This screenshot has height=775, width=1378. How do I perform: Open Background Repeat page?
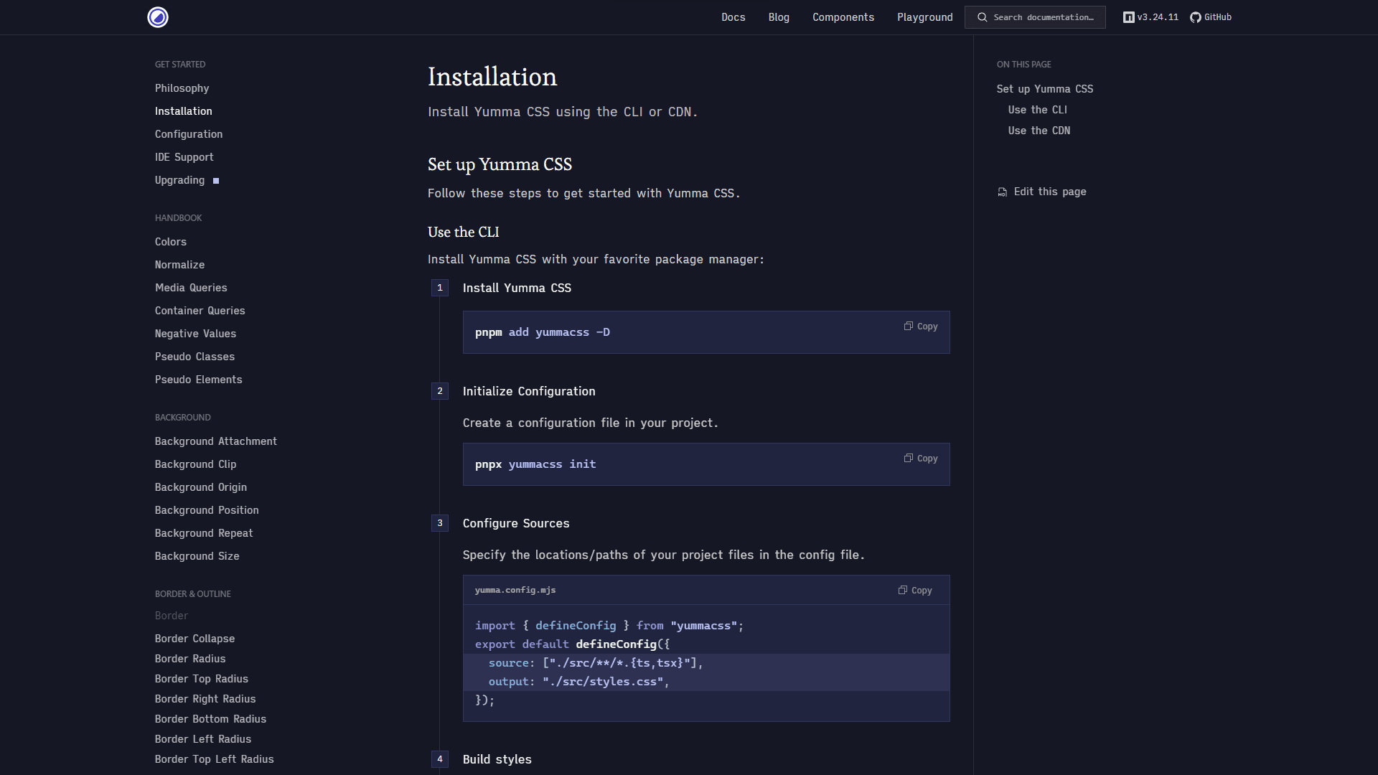(204, 533)
